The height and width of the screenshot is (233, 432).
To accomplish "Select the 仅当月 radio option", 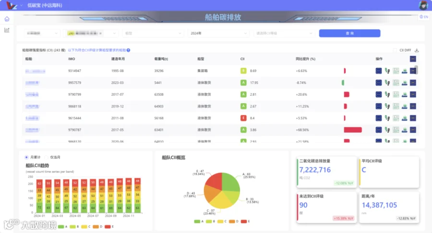I will pos(47,157).
